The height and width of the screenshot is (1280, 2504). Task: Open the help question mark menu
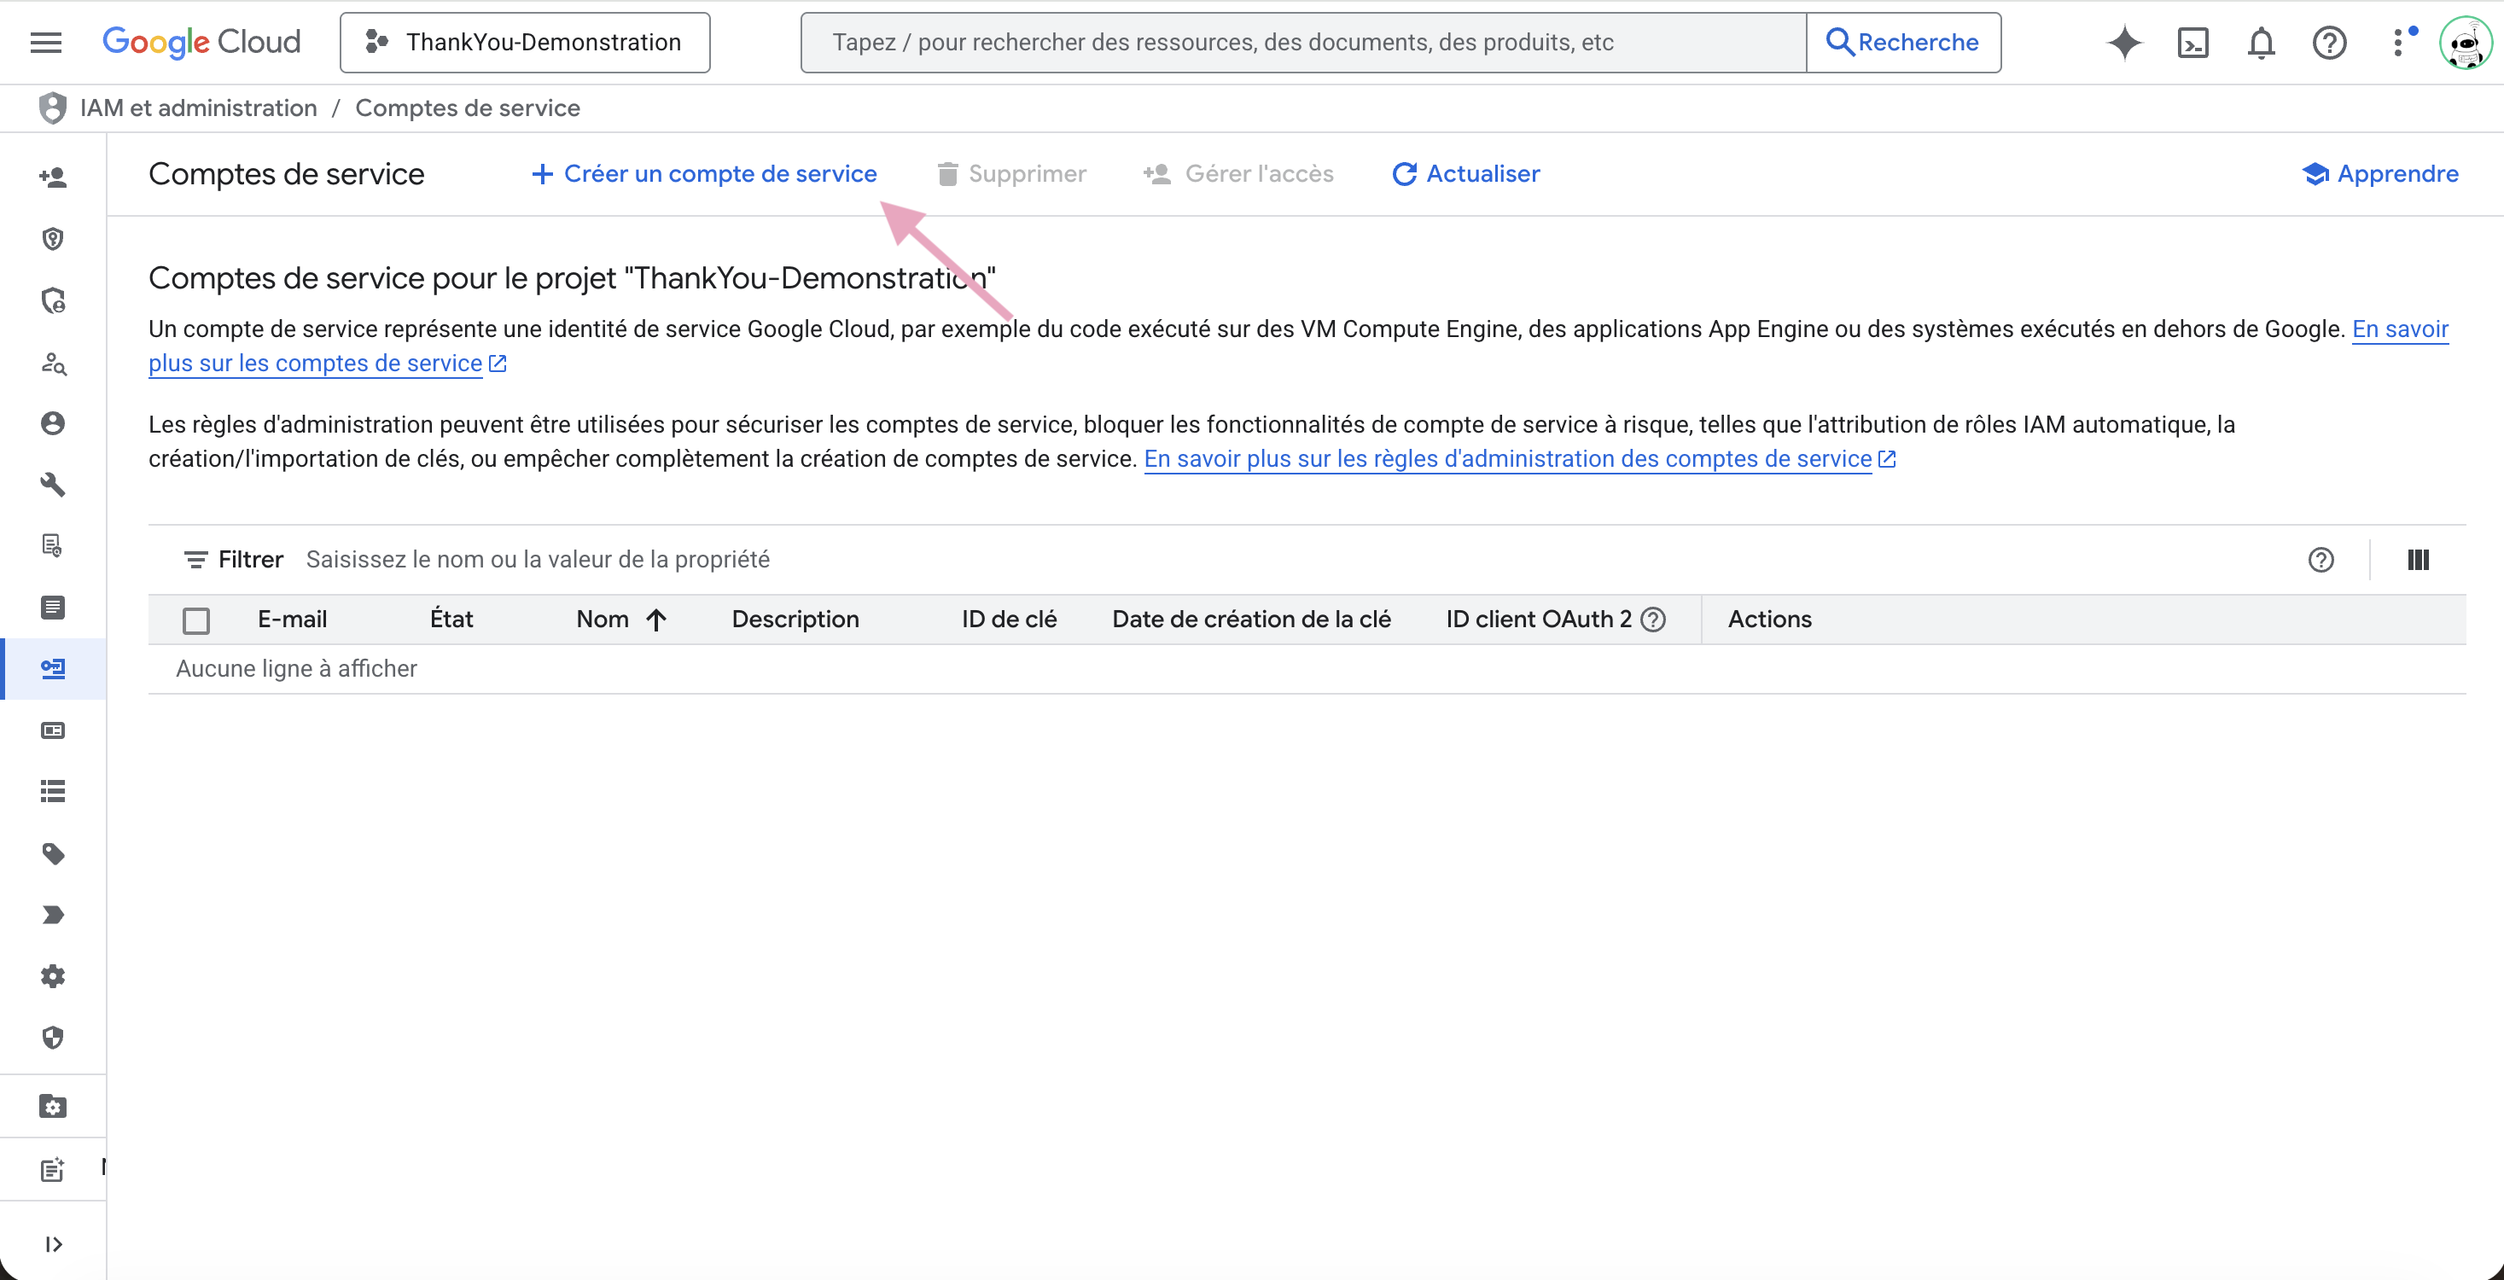(2329, 42)
